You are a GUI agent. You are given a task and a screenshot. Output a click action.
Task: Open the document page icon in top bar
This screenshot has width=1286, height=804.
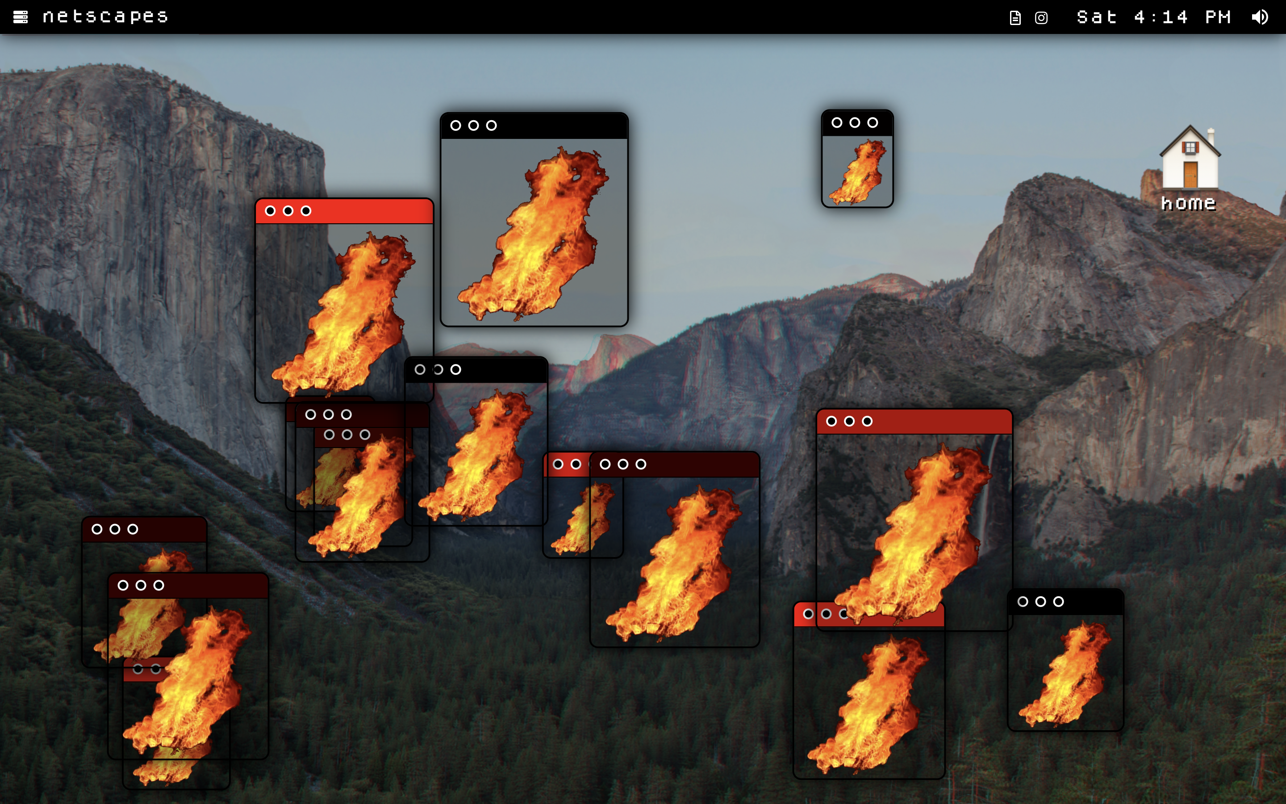pyautogui.click(x=1015, y=17)
